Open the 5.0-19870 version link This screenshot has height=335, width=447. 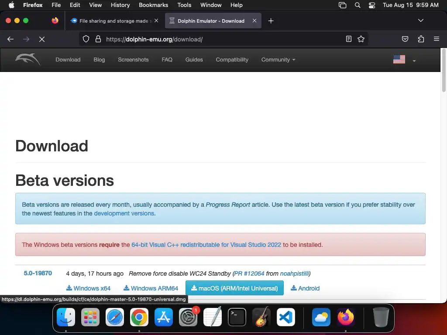(x=38, y=273)
